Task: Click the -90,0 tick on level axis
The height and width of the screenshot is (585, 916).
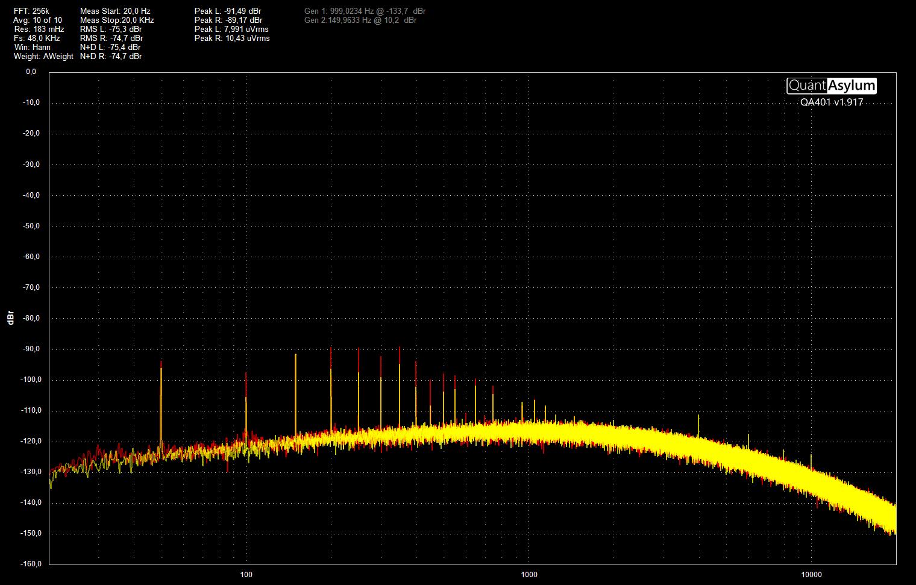Action: 31,349
